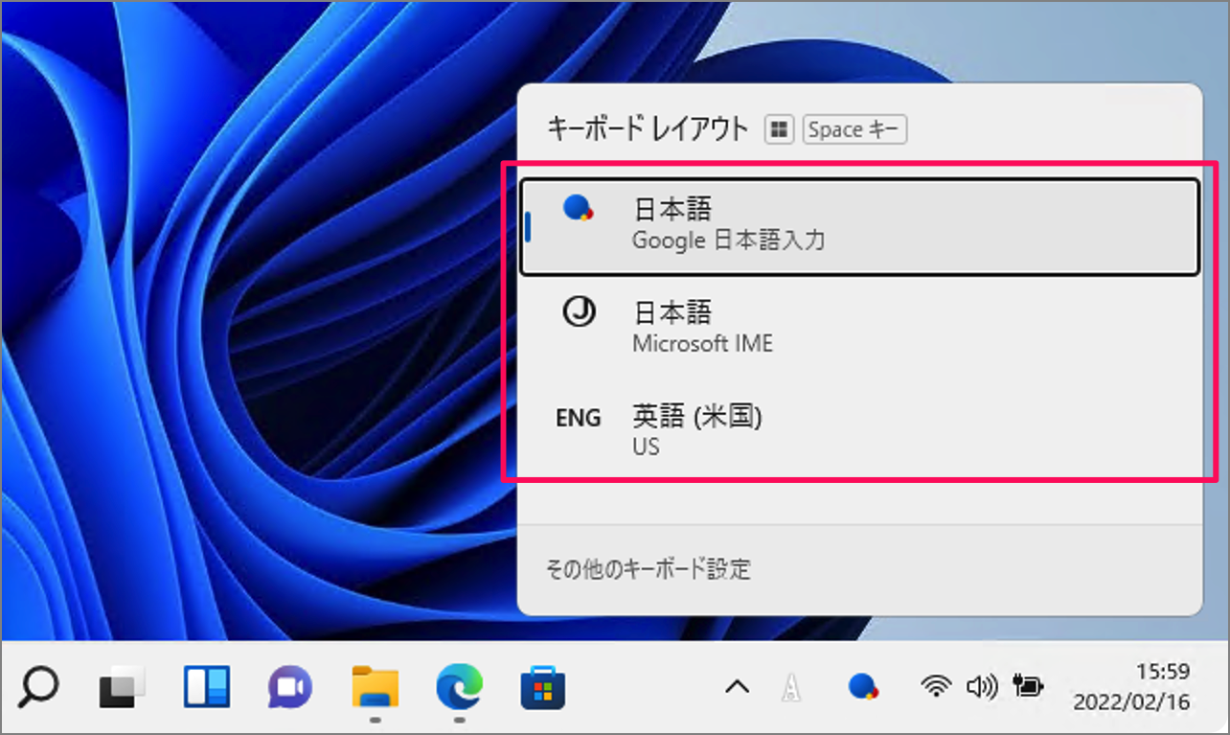Click the speaker icon to adjust sound
1230x735 pixels.
982,686
